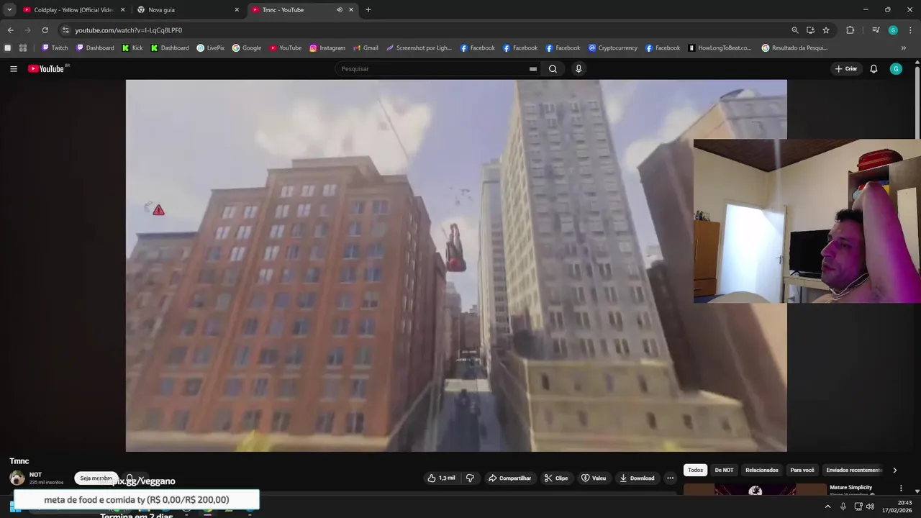The height and width of the screenshot is (518, 921).
Task: Select the Para você filter chip
Action: [802, 471]
